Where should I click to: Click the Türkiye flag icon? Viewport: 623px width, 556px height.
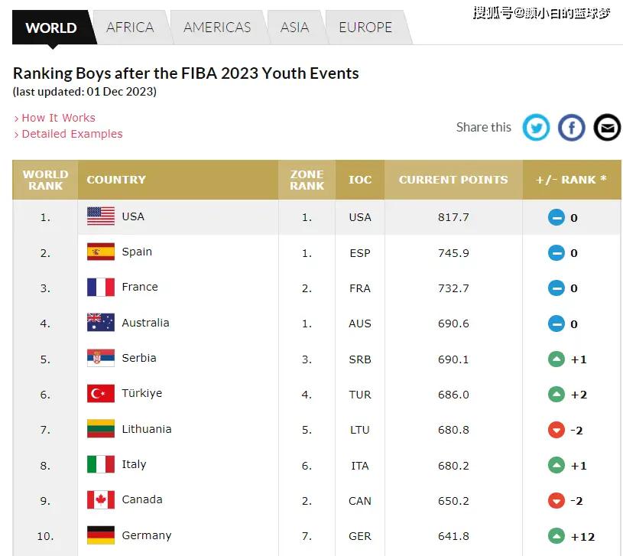click(101, 394)
